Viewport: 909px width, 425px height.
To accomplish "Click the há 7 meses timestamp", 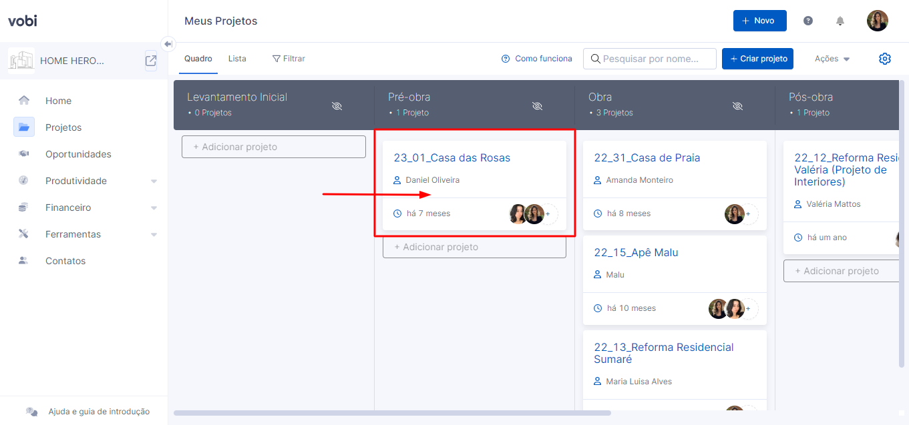I will pyautogui.click(x=428, y=214).
